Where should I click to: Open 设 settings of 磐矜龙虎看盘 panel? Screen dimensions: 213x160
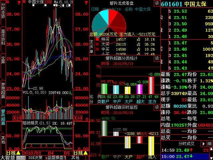click(x=157, y=3)
